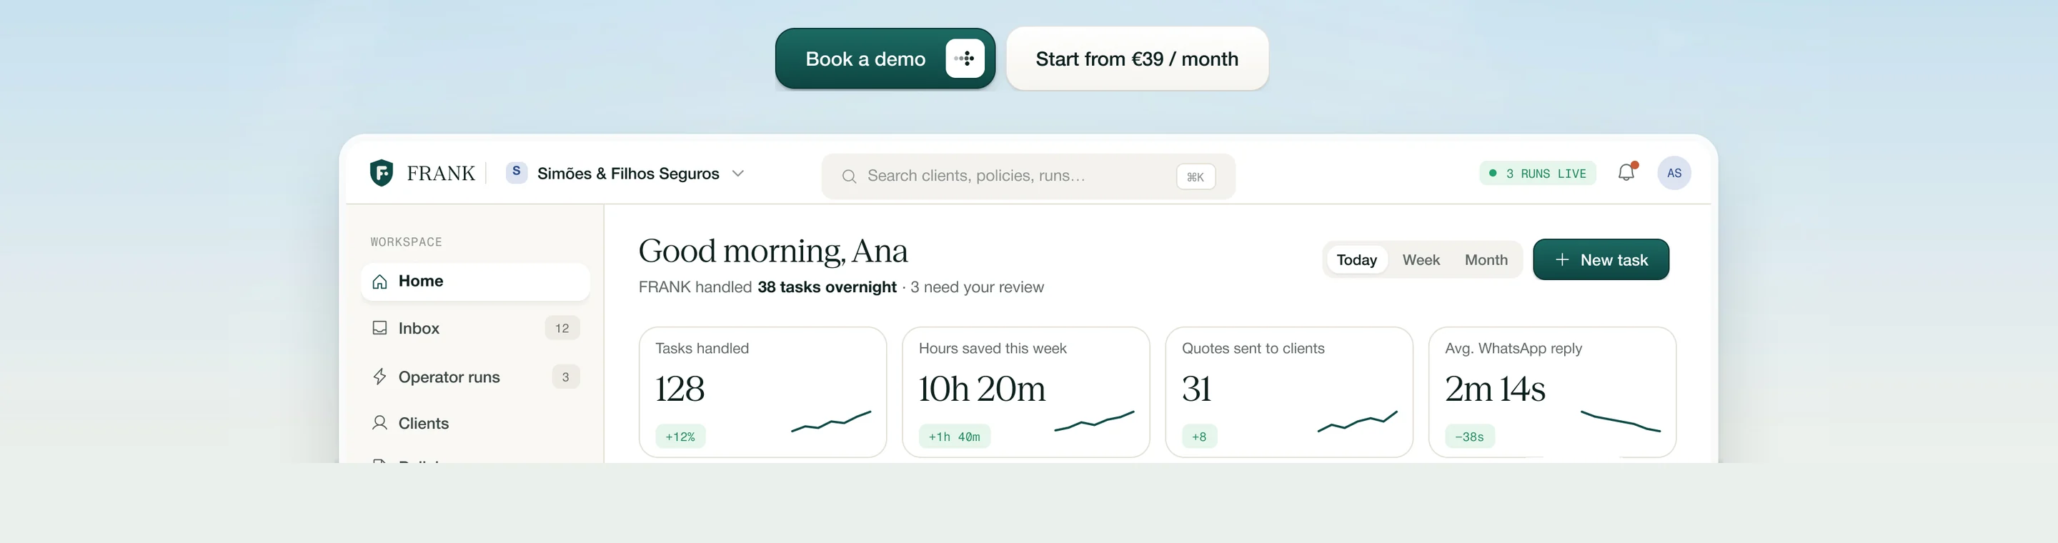Click the 3 need your review text

tap(977, 287)
